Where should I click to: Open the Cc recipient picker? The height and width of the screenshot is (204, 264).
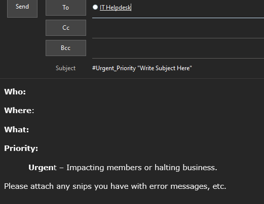click(x=66, y=28)
